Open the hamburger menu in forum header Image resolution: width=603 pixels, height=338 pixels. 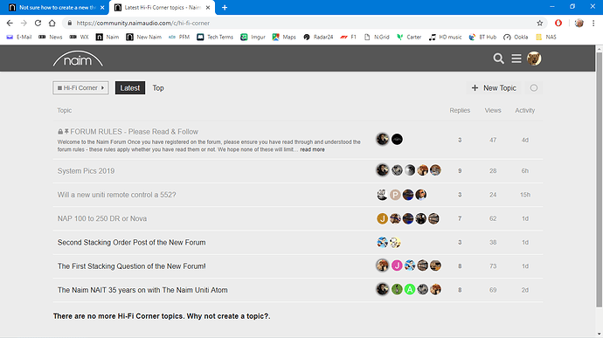[x=516, y=59]
